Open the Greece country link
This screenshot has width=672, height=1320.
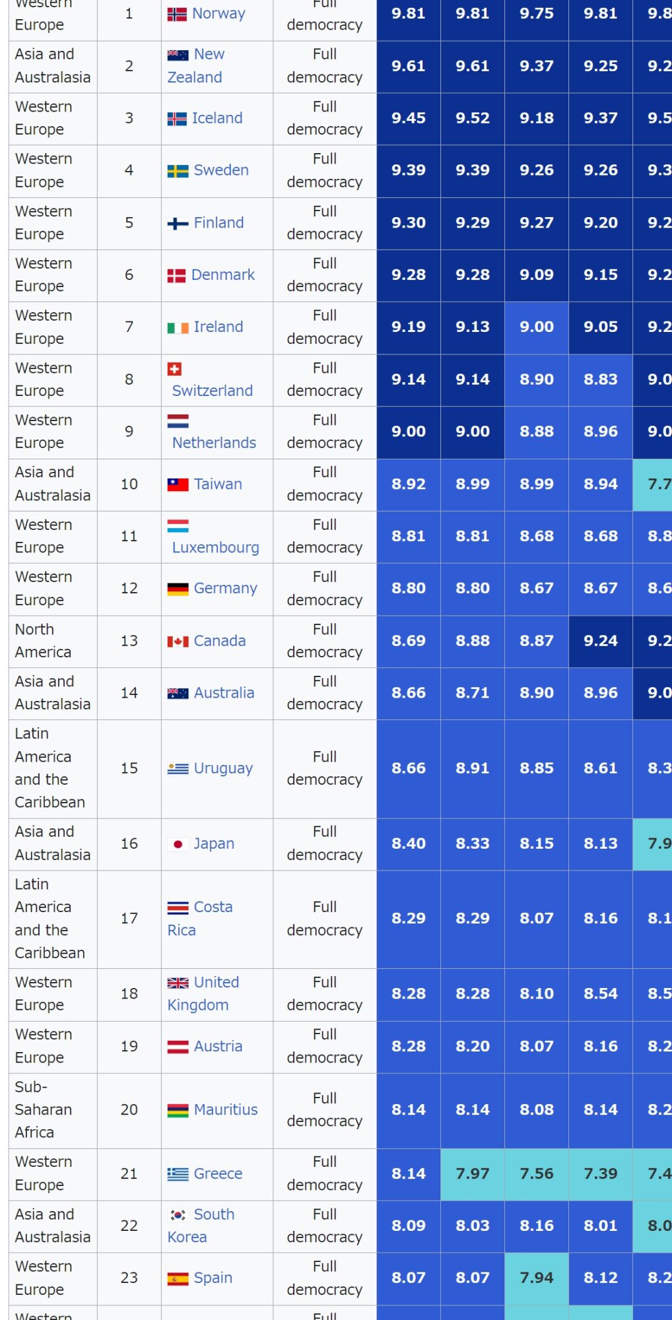click(218, 1174)
